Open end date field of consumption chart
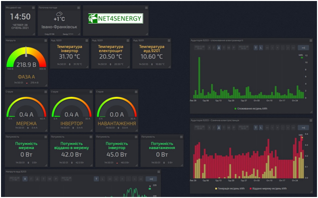This screenshot has width=318, height=198. [244, 47]
